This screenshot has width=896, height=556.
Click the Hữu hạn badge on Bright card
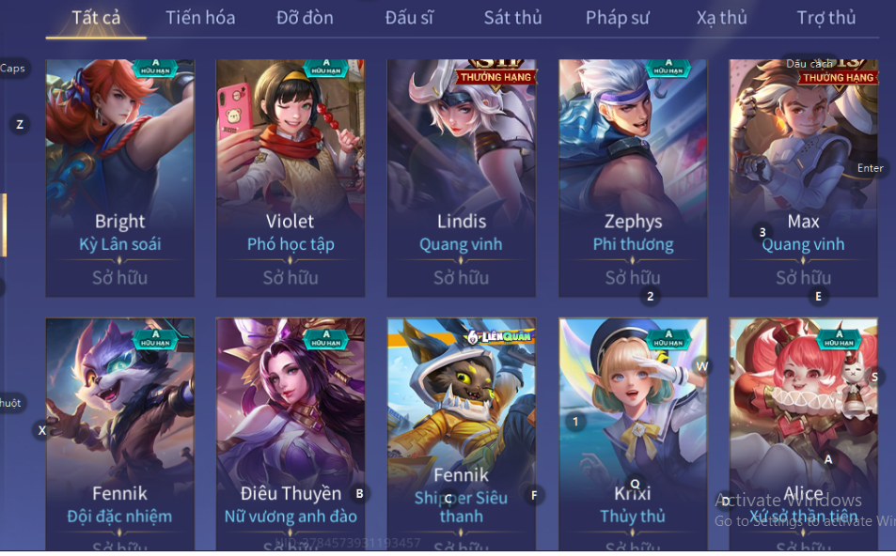(x=155, y=68)
